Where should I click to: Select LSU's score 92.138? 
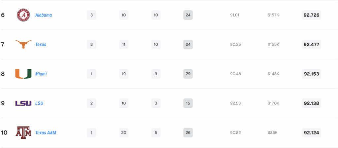point(311,103)
